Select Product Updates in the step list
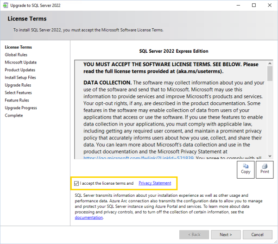 [x=20, y=70]
